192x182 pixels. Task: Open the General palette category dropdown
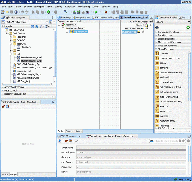[189, 22]
